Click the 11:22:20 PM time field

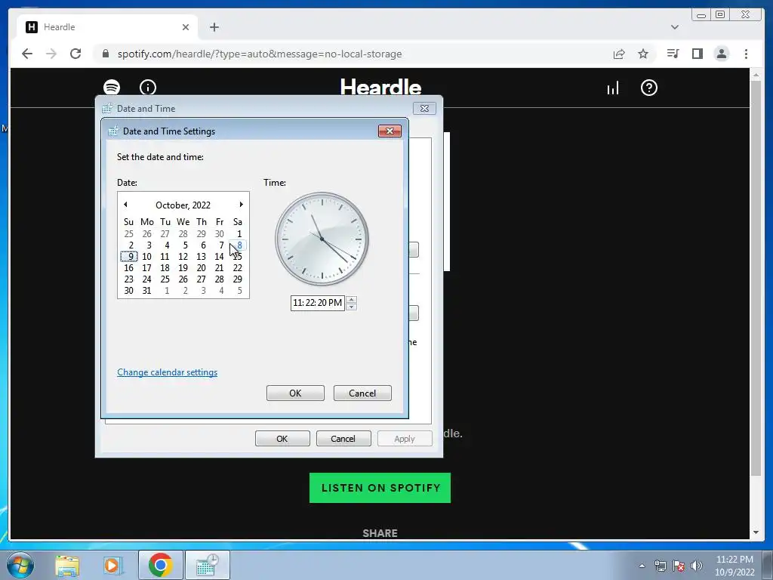(317, 303)
